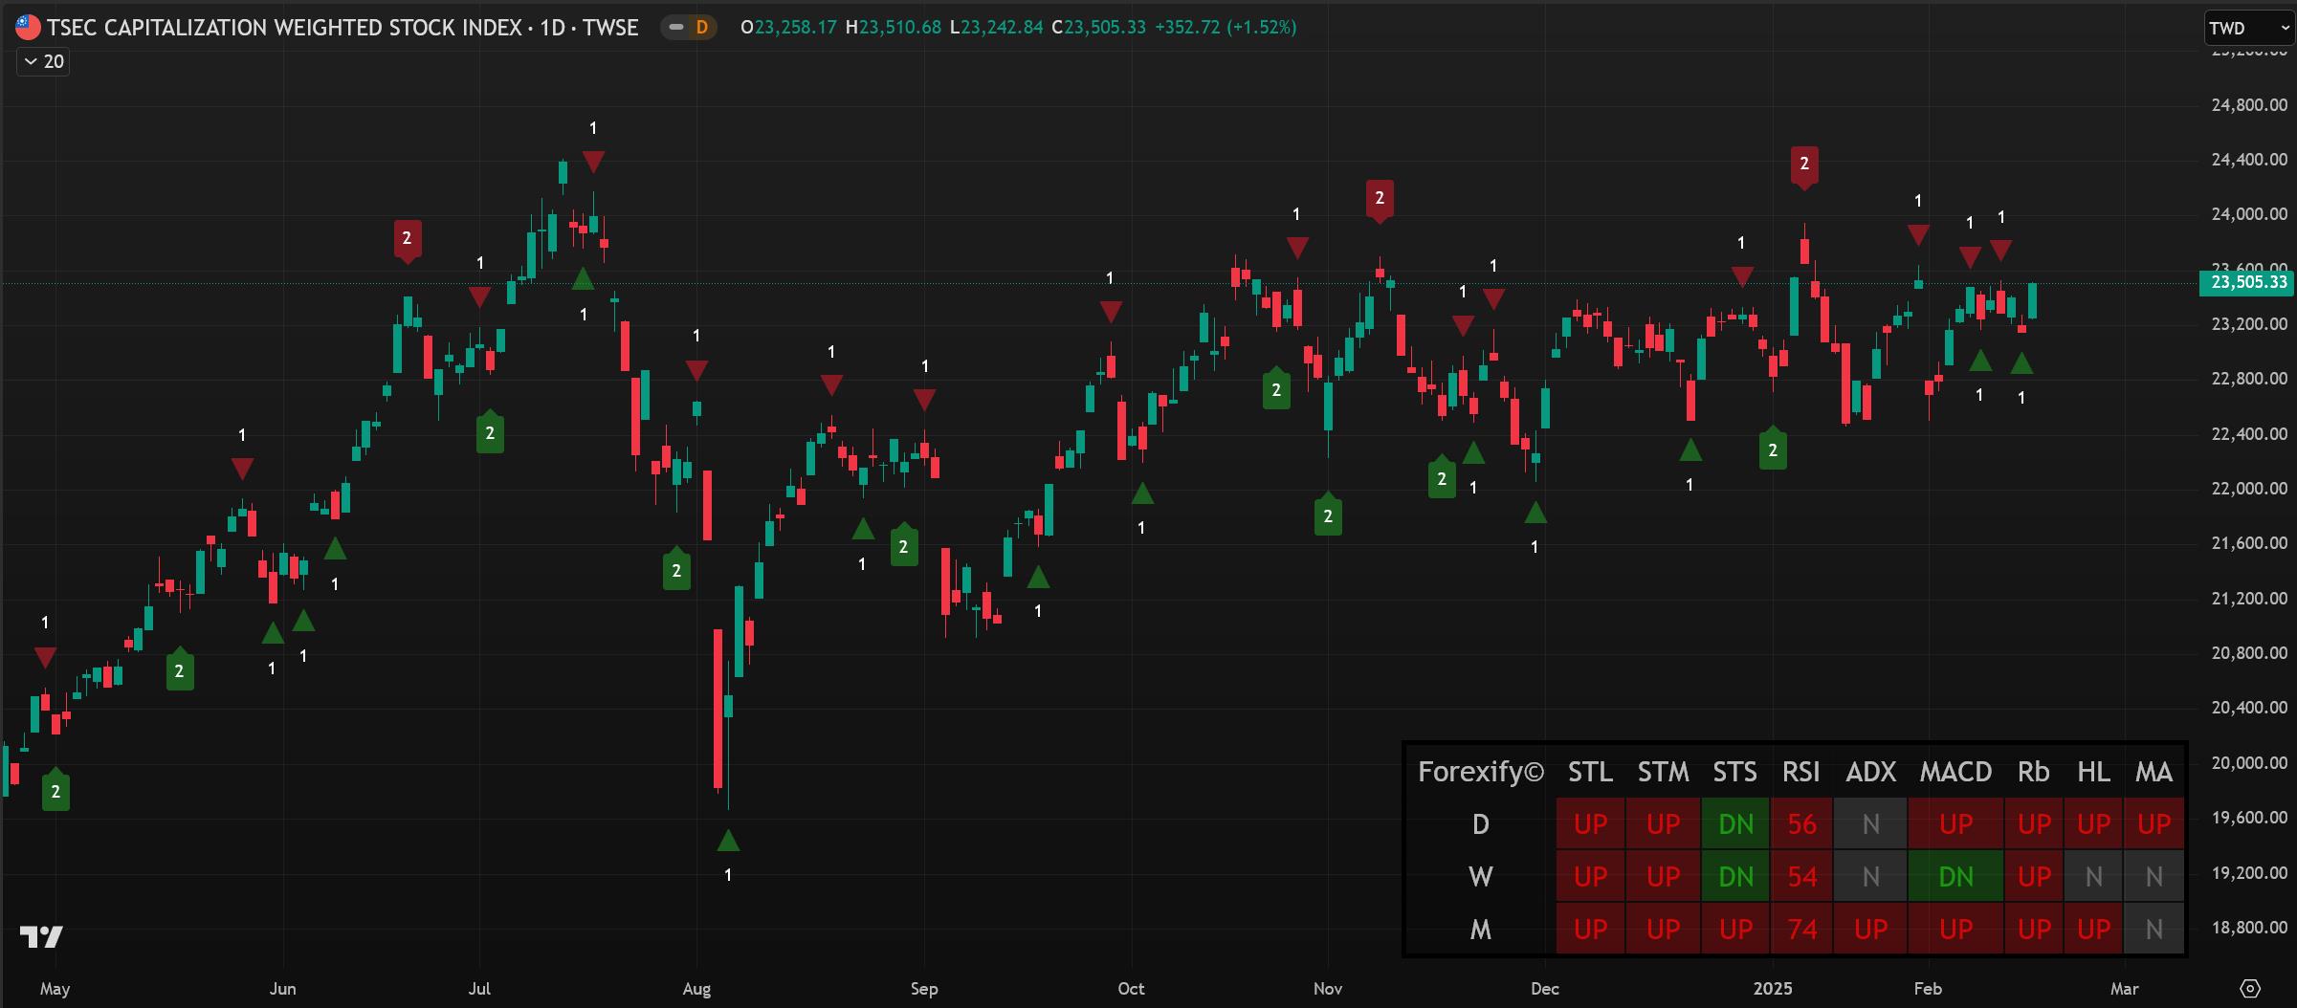2297x1008 pixels.
Task: Click the current price label 23,505.33
Action: (x=2248, y=282)
